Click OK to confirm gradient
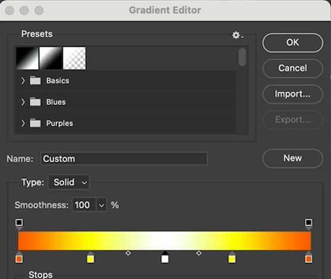 tap(292, 43)
